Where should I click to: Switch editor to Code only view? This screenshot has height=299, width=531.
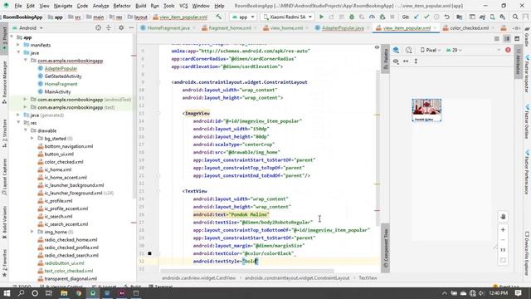496,39
